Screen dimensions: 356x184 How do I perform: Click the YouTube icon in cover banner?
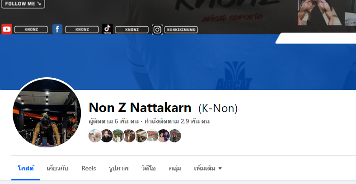7,29
